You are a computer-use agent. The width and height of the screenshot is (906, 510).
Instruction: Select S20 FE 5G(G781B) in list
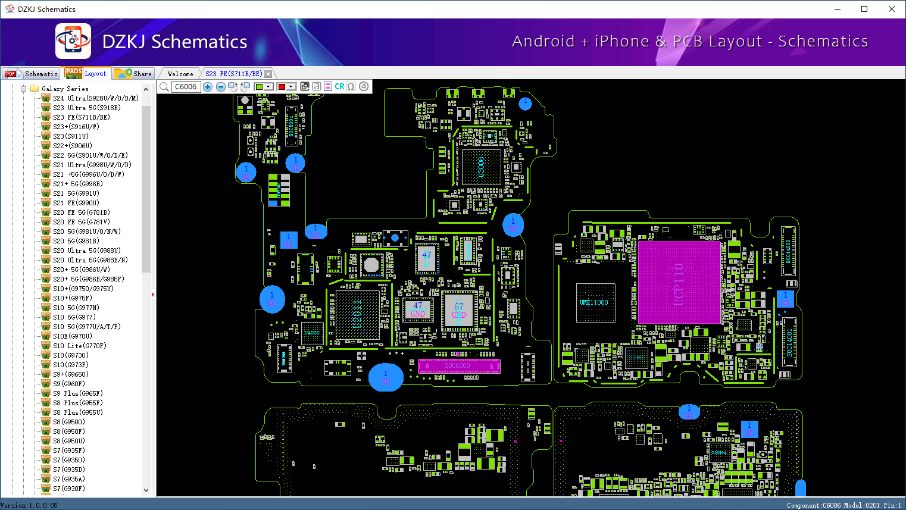(81, 212)
